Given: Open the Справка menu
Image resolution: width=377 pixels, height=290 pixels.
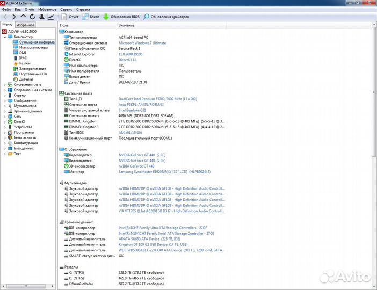Looking at the screenshot, I should coord(83,9).
